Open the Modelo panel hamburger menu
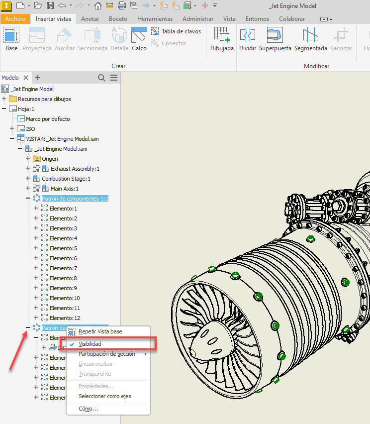 tap(114, 78)
